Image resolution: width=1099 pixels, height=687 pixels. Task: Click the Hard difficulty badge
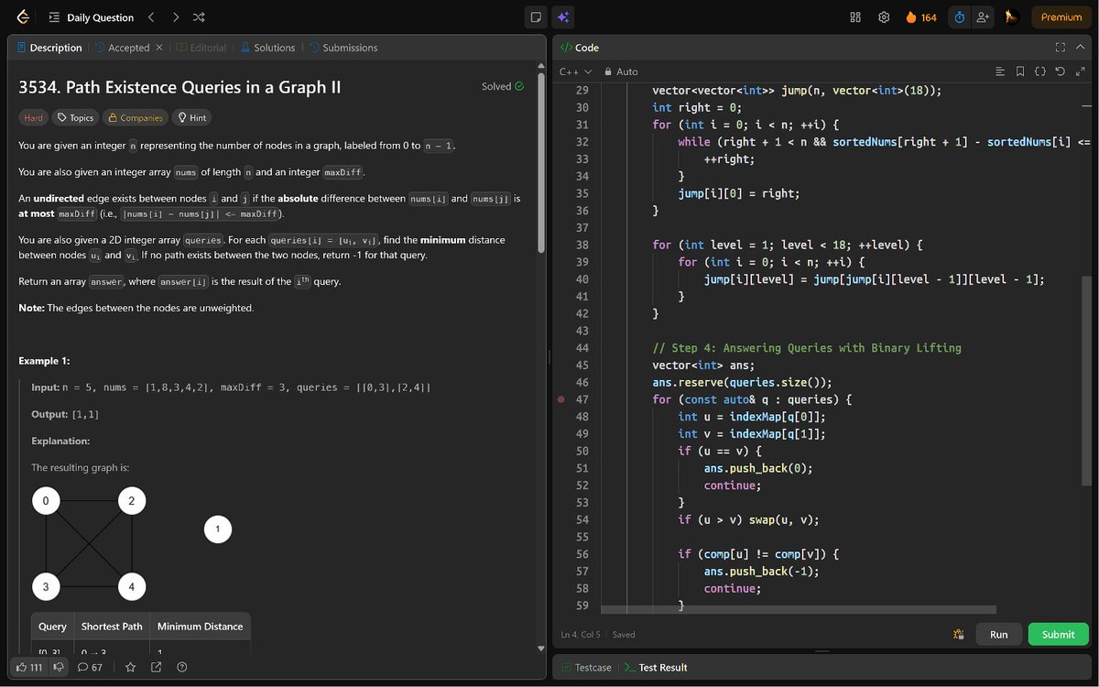pyautogui.click(x=33, y=117)
